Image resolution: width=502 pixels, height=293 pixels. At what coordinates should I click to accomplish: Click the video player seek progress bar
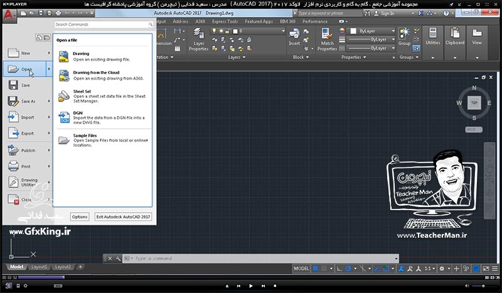point(250,277)
